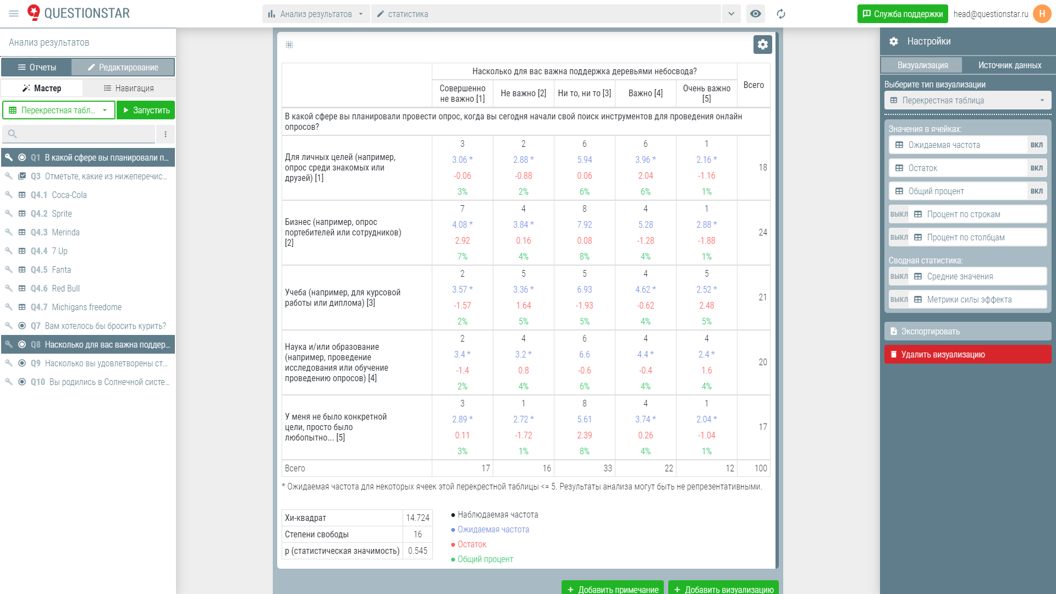Enable Средние значения statistic
Viewport: 1056px width, 594px height.
click(899, 277)
